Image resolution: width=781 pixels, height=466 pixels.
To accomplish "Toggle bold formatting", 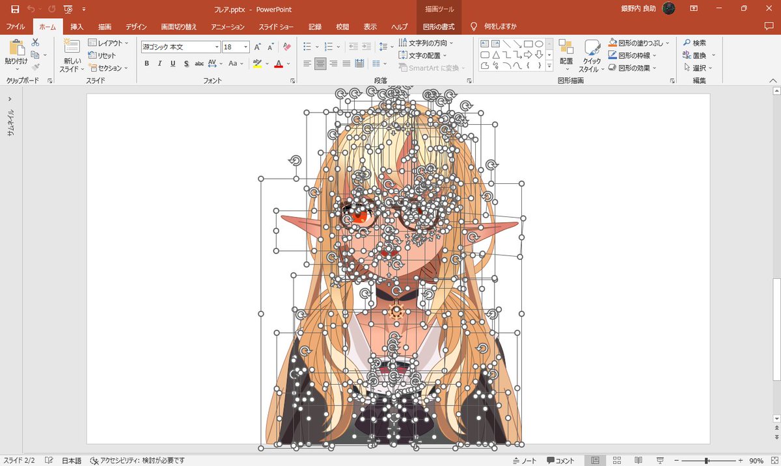I will point(146,64).
